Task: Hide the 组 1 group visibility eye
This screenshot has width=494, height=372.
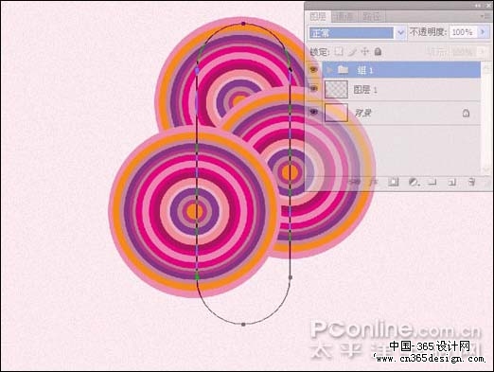Action: (x=313, y=70)
